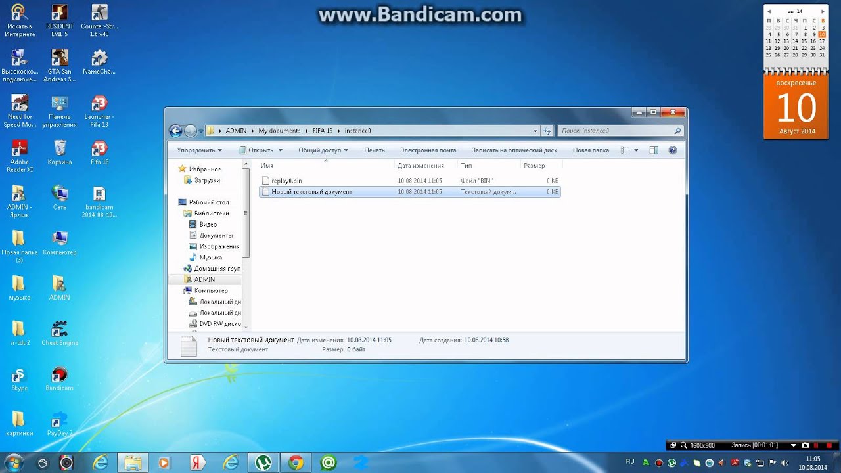Create a folder with Новая папка
Screen dimensions: 841x473
591,150
